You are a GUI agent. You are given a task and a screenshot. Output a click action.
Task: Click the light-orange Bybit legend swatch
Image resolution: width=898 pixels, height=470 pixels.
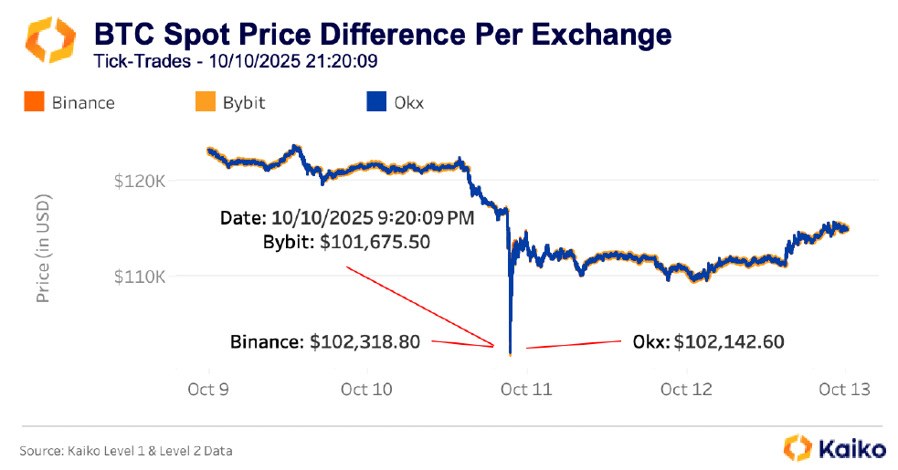(205, 102)
